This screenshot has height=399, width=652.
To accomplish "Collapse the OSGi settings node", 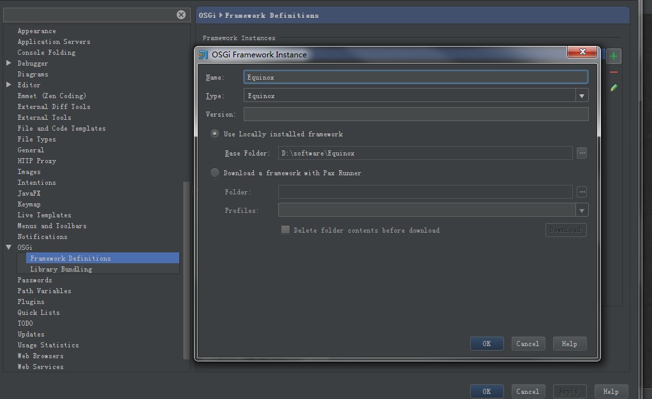I will (9, 247).
